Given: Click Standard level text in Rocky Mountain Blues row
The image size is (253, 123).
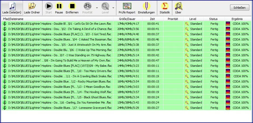Looking at the screenshot, I should click(196, 81).
